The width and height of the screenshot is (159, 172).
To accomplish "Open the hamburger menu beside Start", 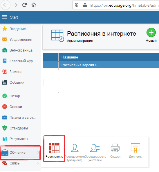I will pyautogui.click(x=4, y=17).
